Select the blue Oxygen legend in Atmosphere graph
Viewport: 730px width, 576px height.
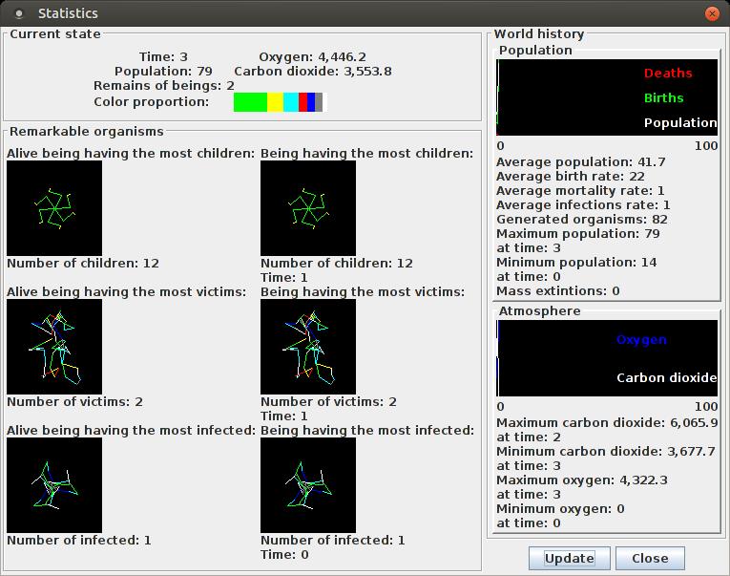[641, 340]
